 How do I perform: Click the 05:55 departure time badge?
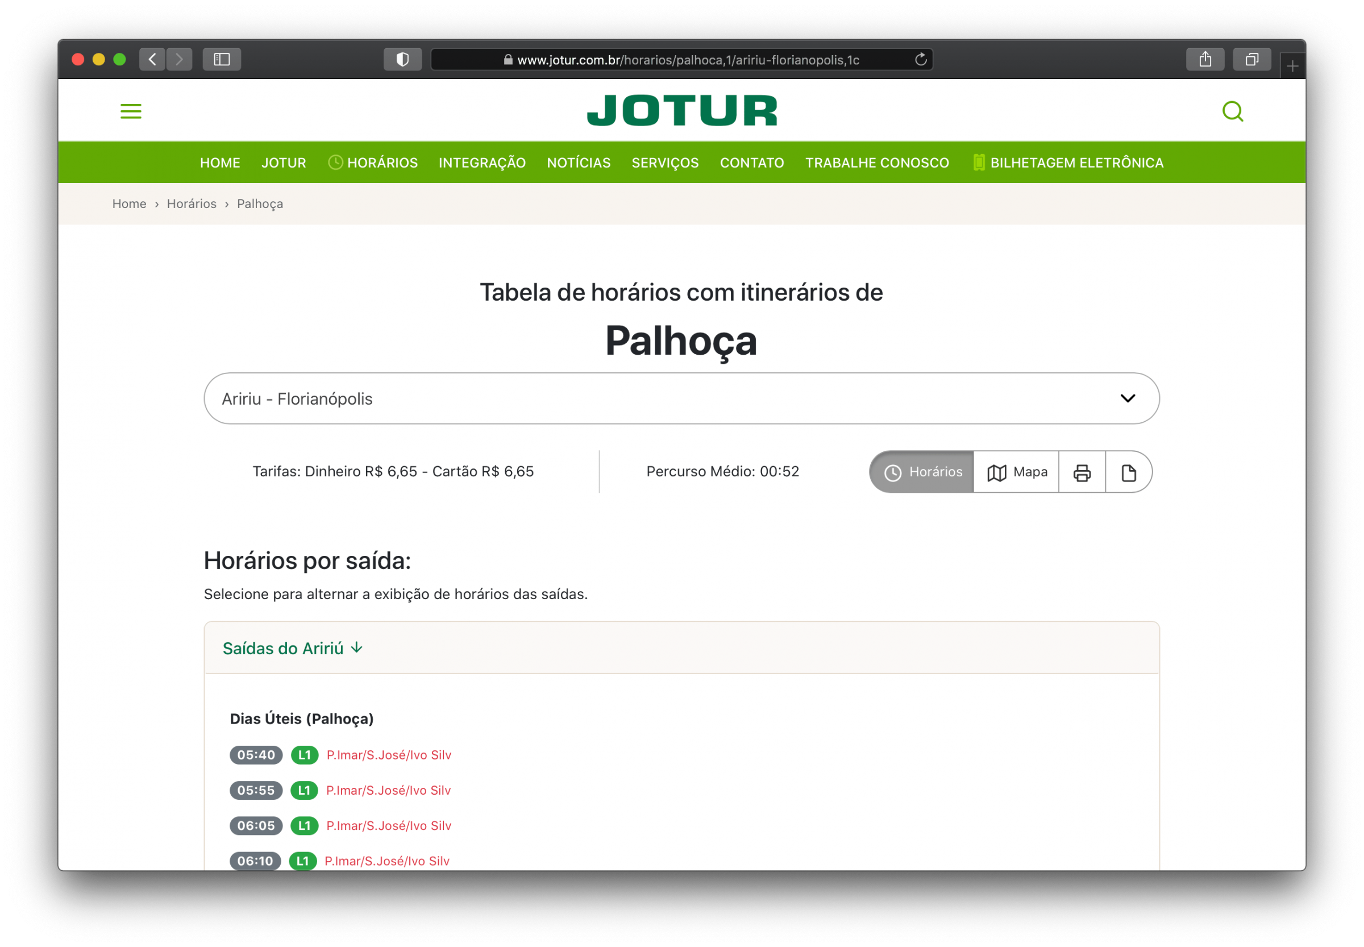[x=256, y=790]
